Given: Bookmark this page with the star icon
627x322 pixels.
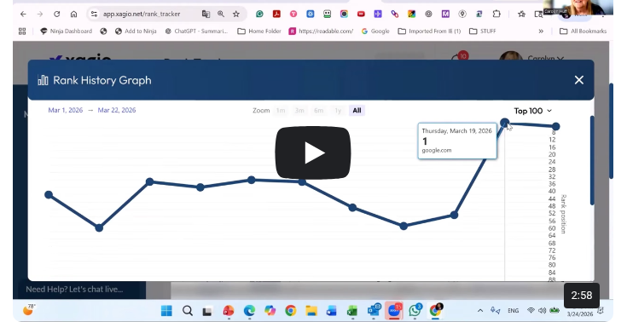Looking at the screenshot, I should [x=236, y=14].
